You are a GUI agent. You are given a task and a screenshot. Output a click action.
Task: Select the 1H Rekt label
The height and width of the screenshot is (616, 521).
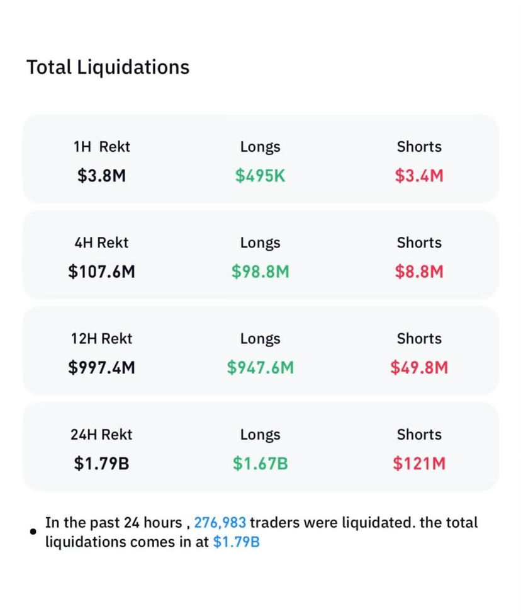101,147
